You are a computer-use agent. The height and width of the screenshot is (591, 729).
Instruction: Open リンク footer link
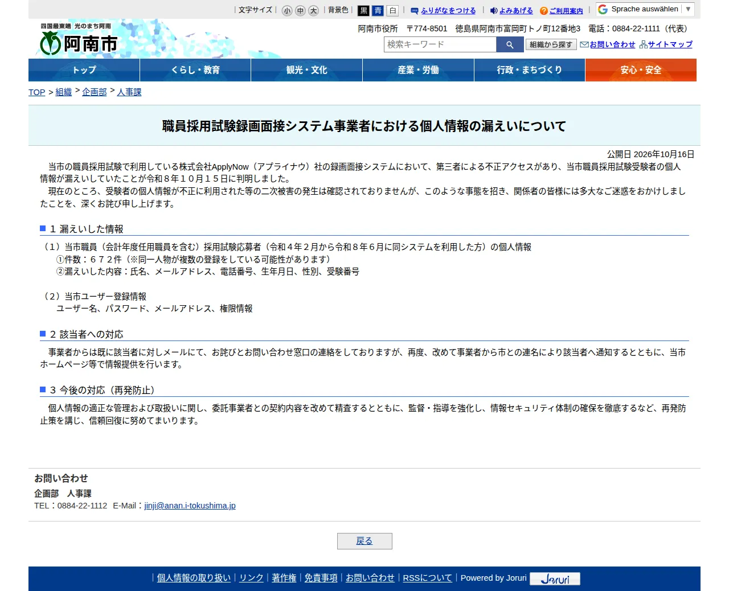click(251, 578)
